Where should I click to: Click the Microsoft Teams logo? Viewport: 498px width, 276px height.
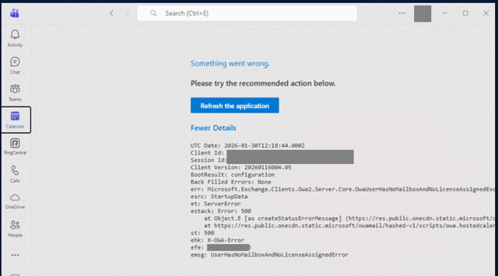point(15,13)
